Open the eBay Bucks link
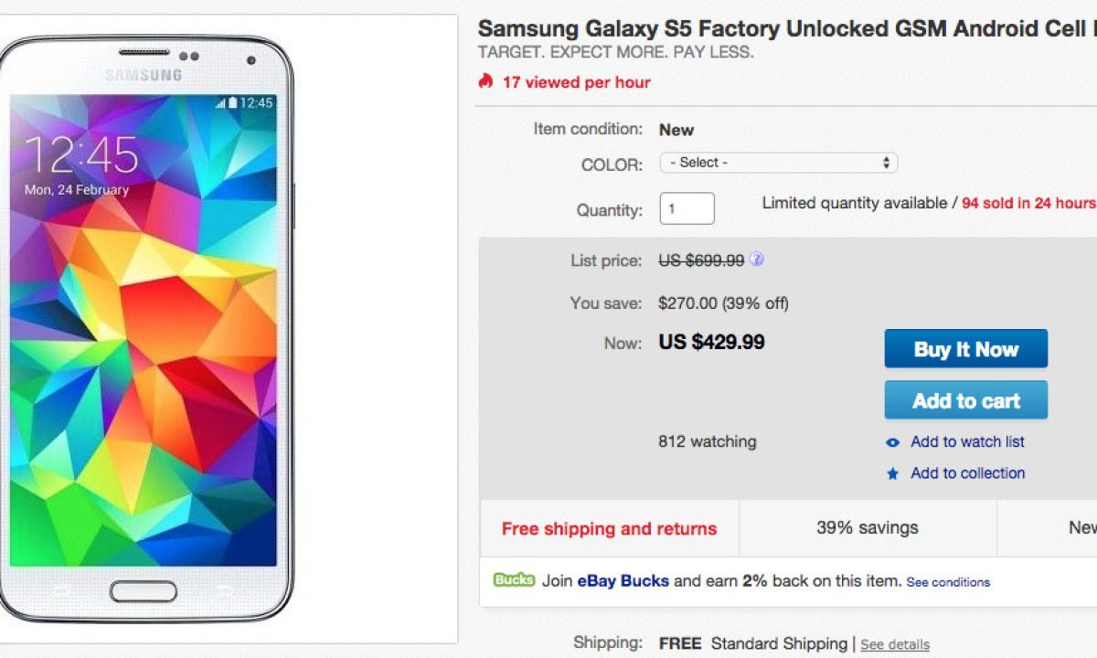This screenshot has height=658, width=1097. point(623,580)
